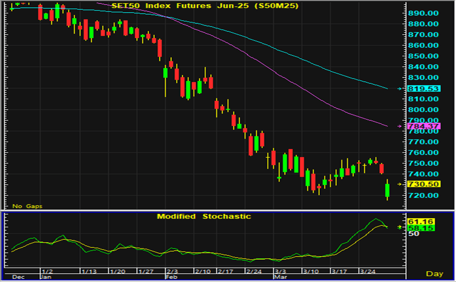Click the Feb month label on the axis
456x282 pixels.
coord(171,278)
